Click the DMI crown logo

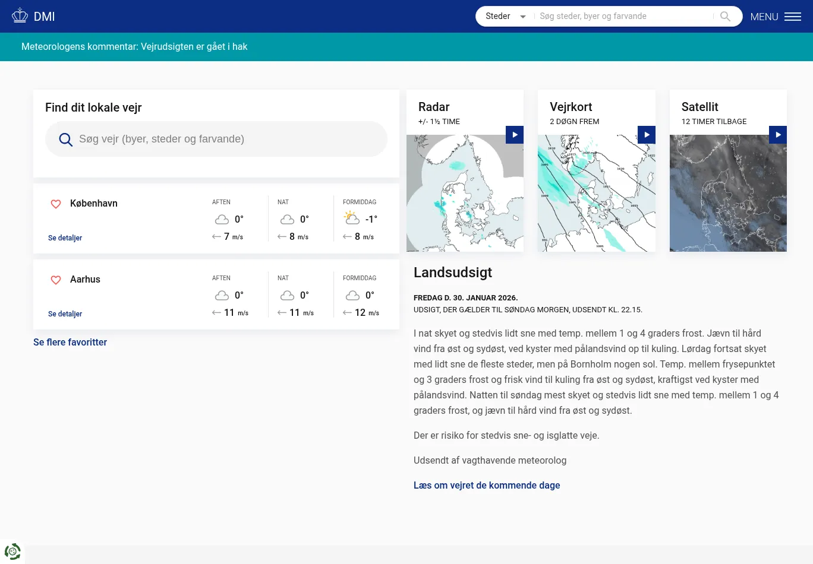[x=20, y=16]
